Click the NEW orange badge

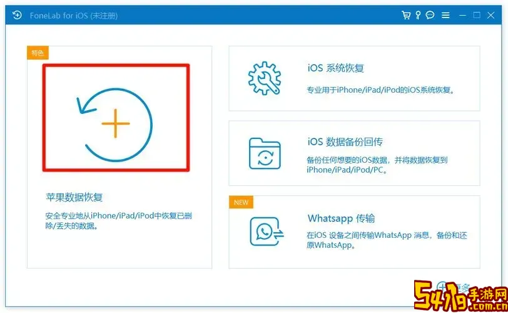click(241, 202)
